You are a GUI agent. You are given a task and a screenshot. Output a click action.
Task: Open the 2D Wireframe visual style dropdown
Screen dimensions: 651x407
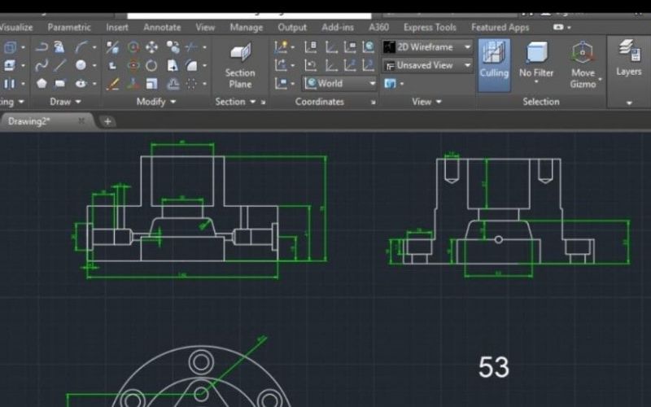pos(428,47)
